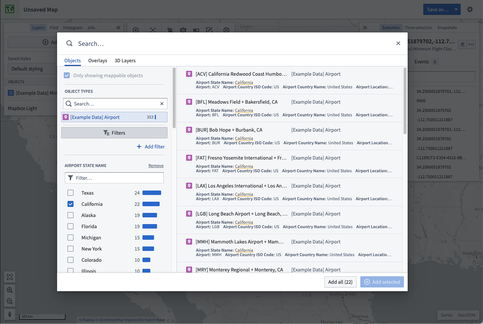Click the zoom in map icon
This screenshot has width=483, height=324.
click(10, 290)
